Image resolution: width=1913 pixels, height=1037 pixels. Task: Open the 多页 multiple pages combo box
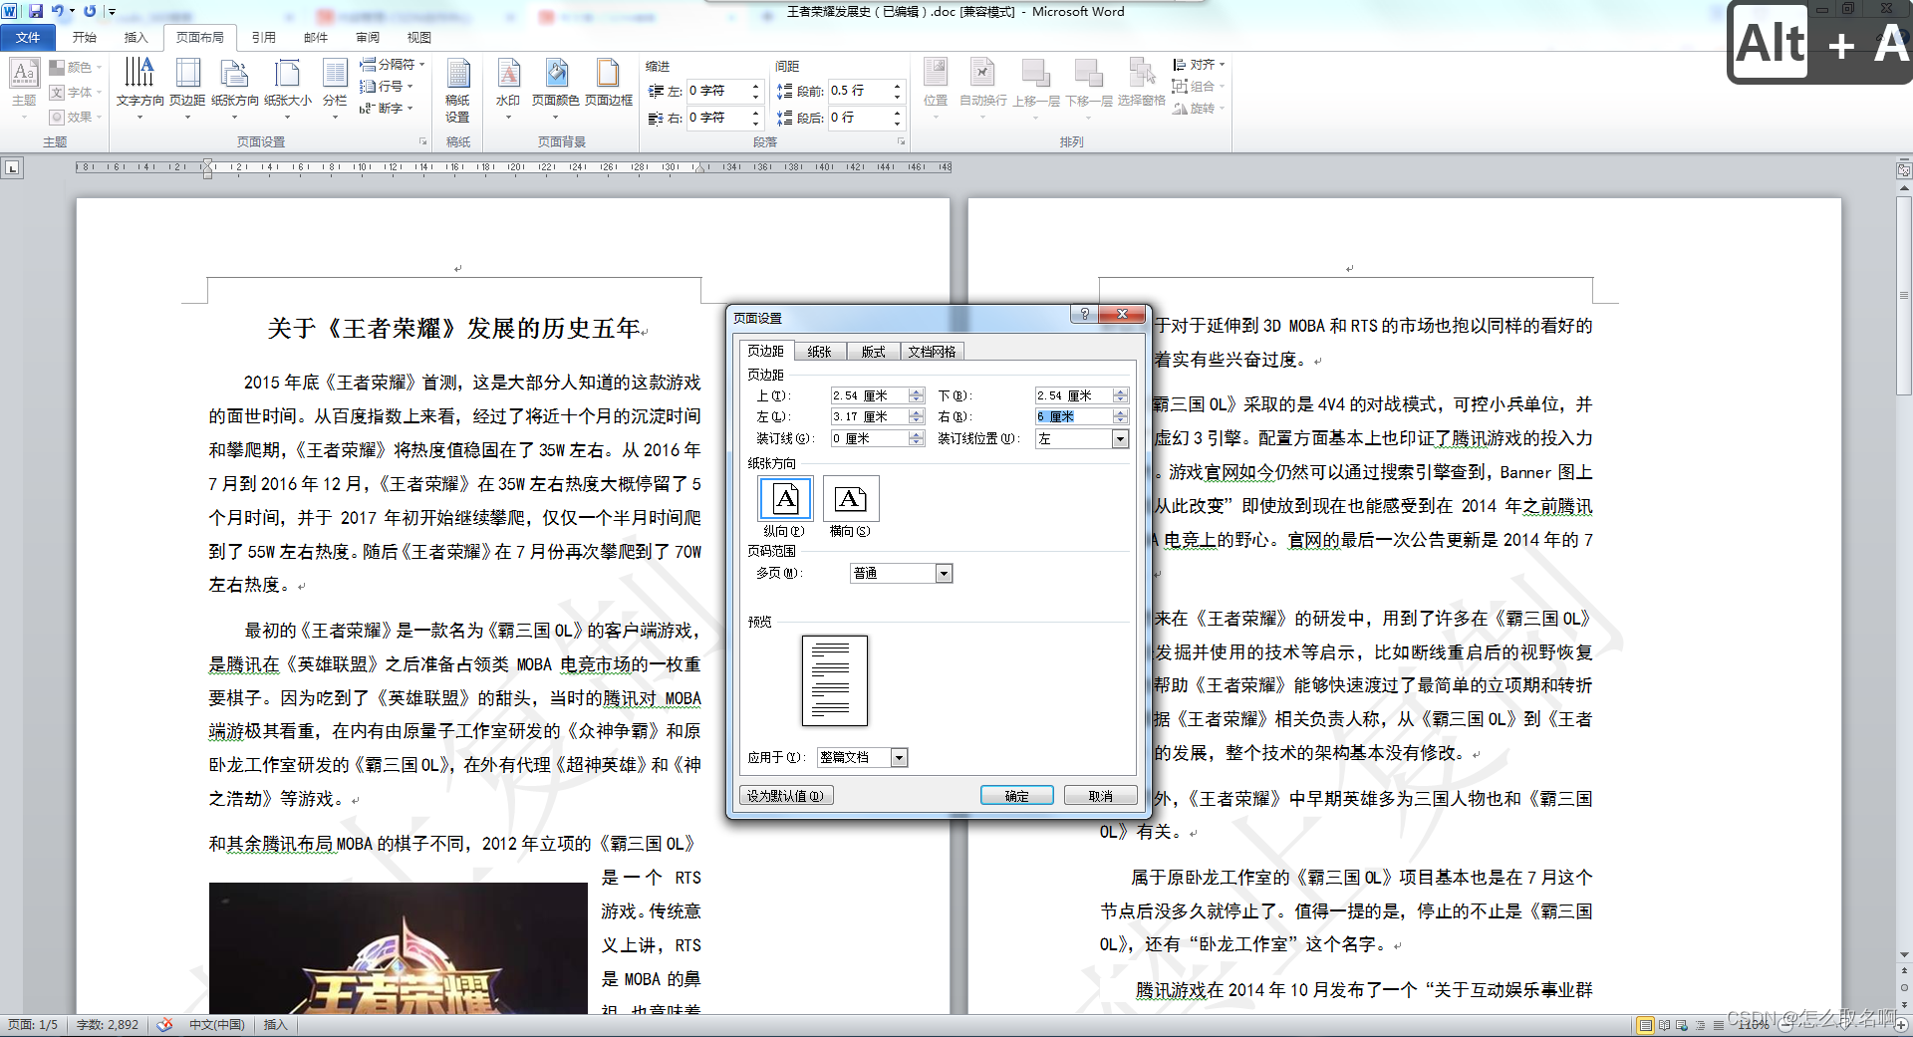coord(902,574)
